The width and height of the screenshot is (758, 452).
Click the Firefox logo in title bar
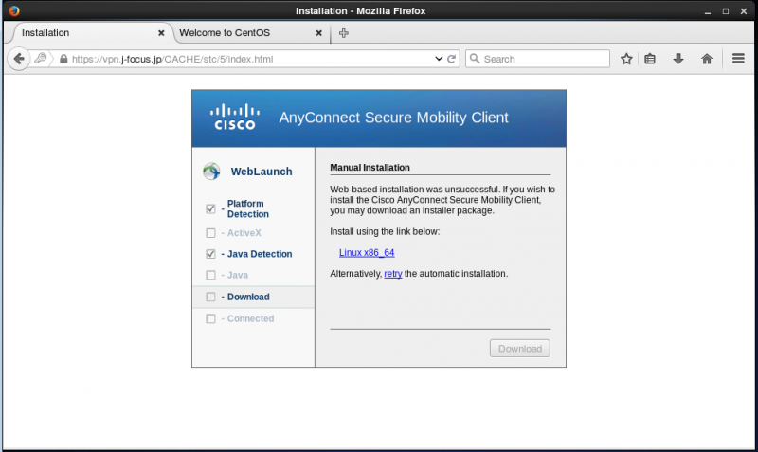[14, 10]
